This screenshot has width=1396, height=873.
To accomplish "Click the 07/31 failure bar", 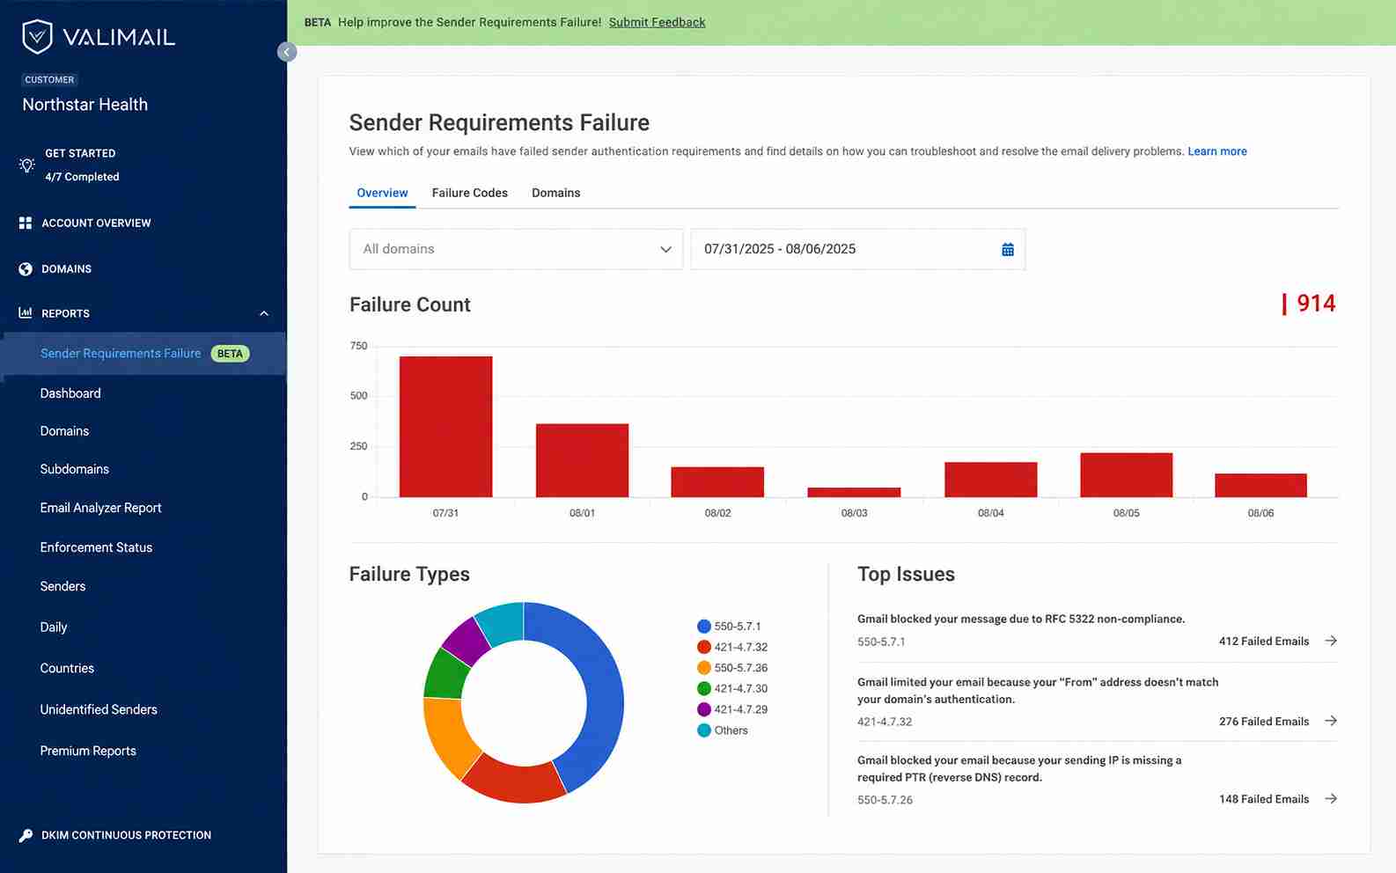I will tap(446, 427).
